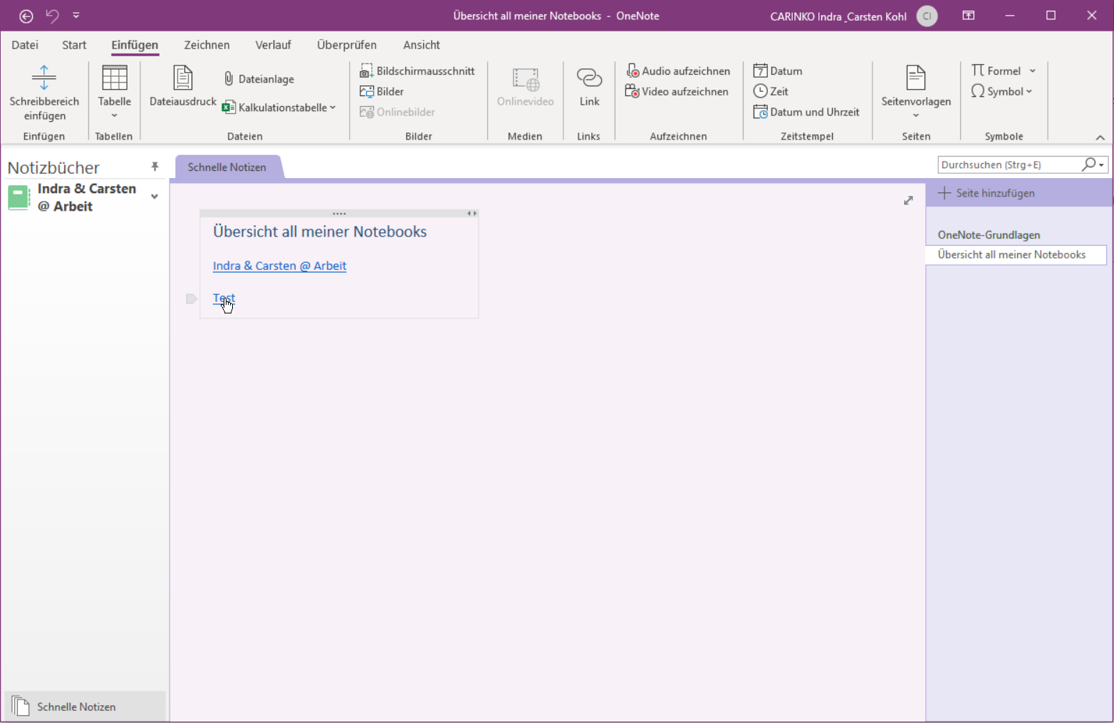This screenshot has height=723, width=1114.
Task: Open the Verlauf ribbon tab
Action: pyautogui.click(x=273, y=45)
